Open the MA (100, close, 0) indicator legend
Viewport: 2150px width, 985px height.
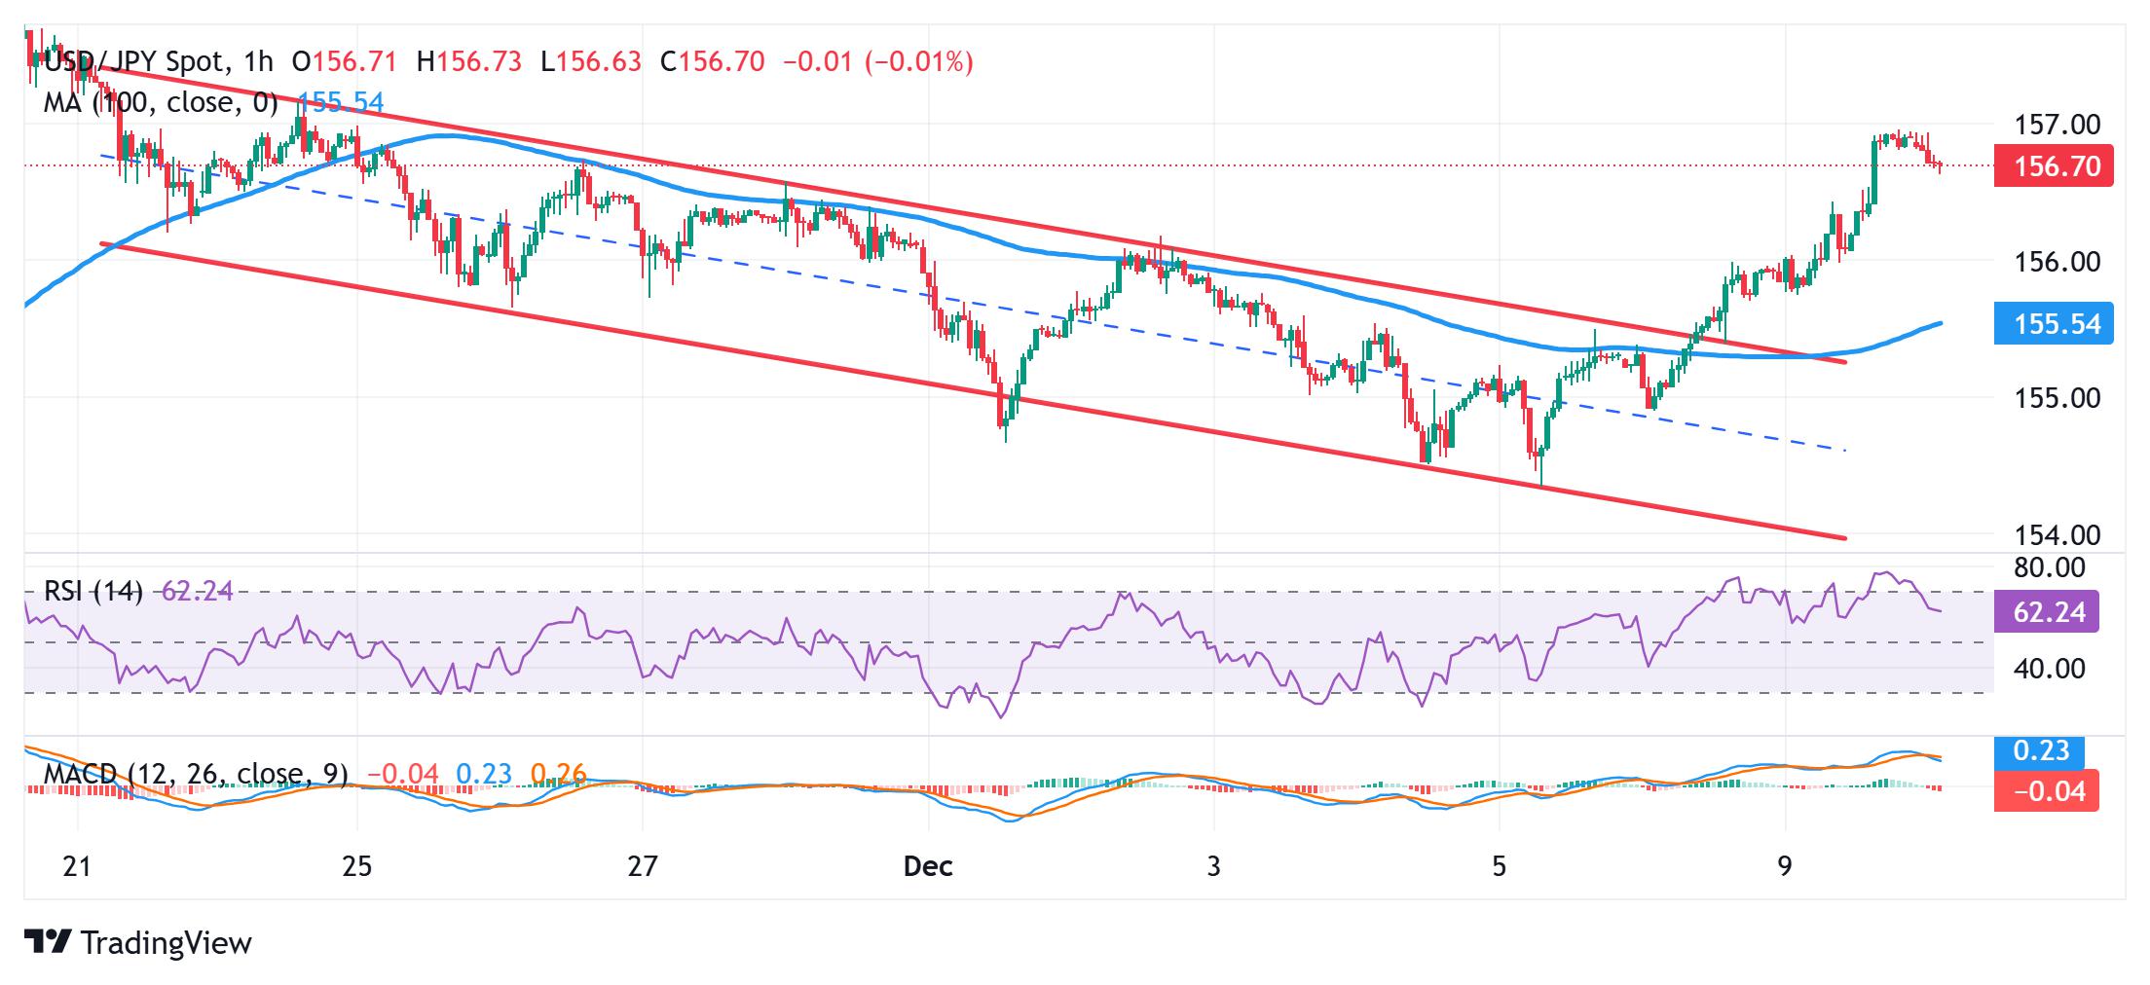[x=161, y=102]
